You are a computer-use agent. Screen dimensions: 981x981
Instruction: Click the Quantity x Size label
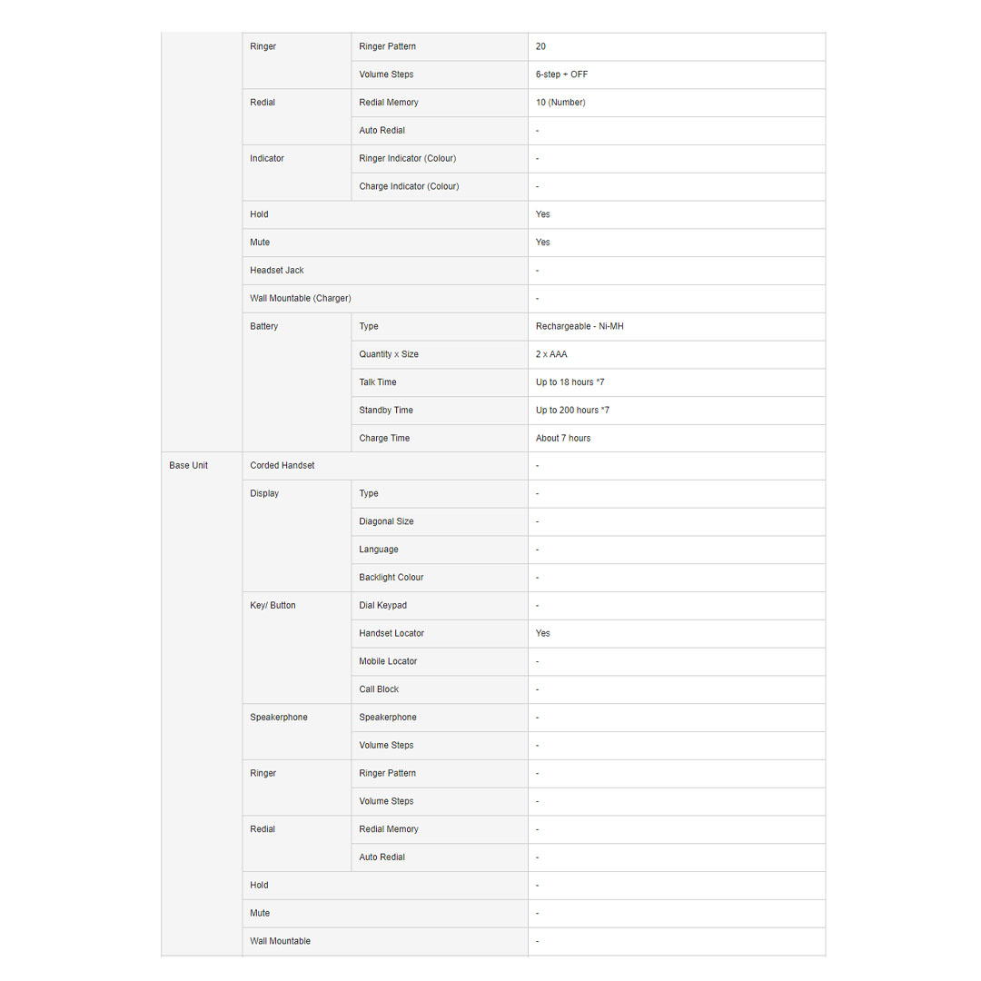pyautogui.click(x=389, y=354)
